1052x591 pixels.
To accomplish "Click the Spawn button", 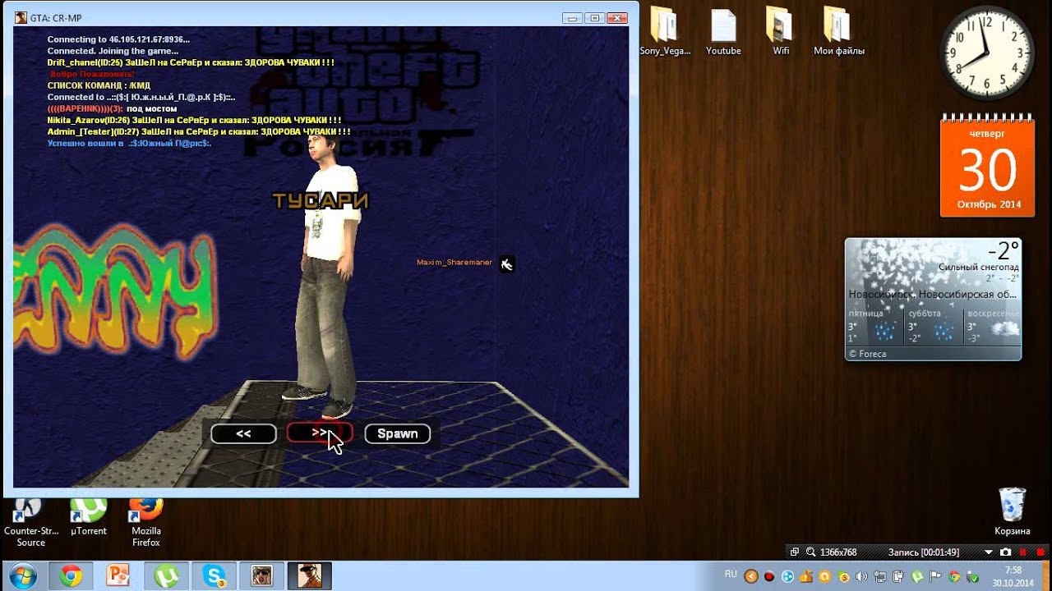I will pyautogui.click(x=397, y=433).
